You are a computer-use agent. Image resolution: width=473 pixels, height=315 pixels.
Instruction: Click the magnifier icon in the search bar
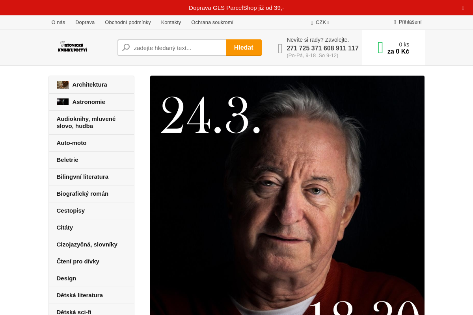tap(125, 47)
